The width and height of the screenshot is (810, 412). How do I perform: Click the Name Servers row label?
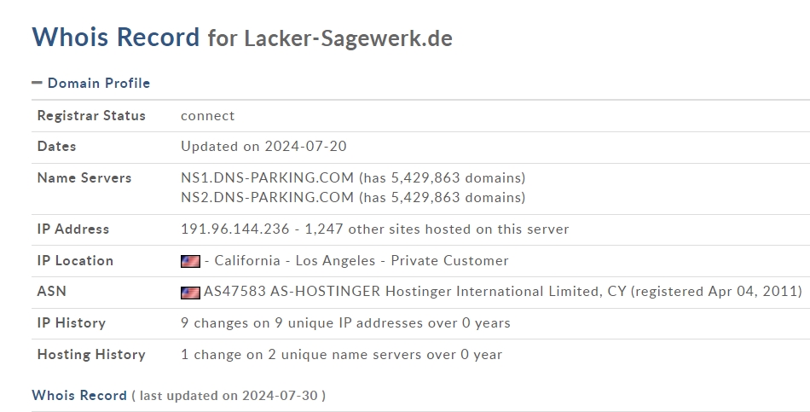coord(84,177)
